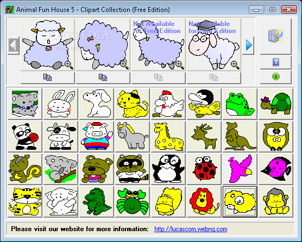
Task: Show the green info about button
Action: pos(276,77)
